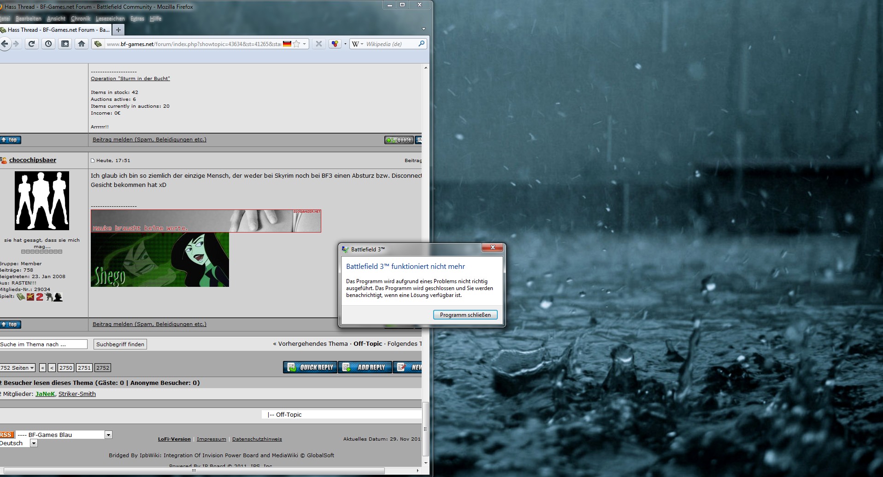Go to Vorhergehendes Thema
Image resolution: width=883 pixels, height=477 pixels.
tap(313, 344)
